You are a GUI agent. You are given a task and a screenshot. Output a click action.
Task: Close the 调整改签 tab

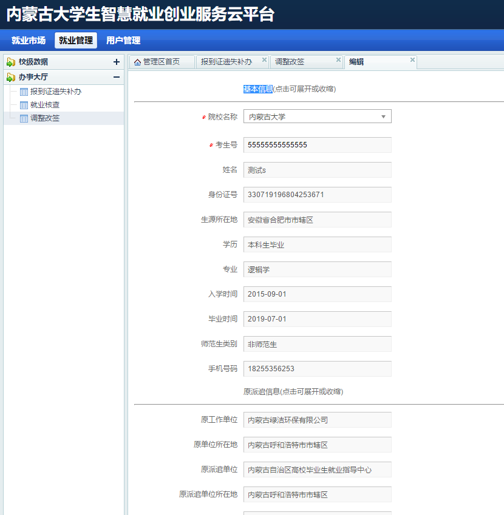point(338,60)
